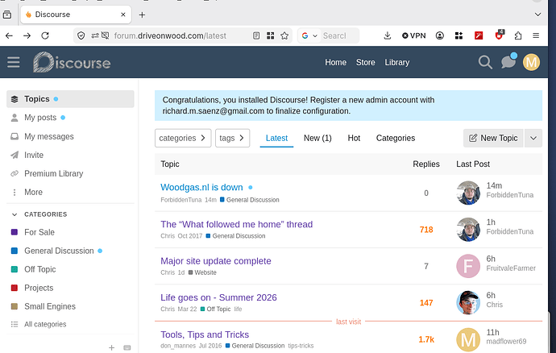The width and height of the screenshot is (556, 353).
Task: Open the tags filter dropdown
Action: 233,138
